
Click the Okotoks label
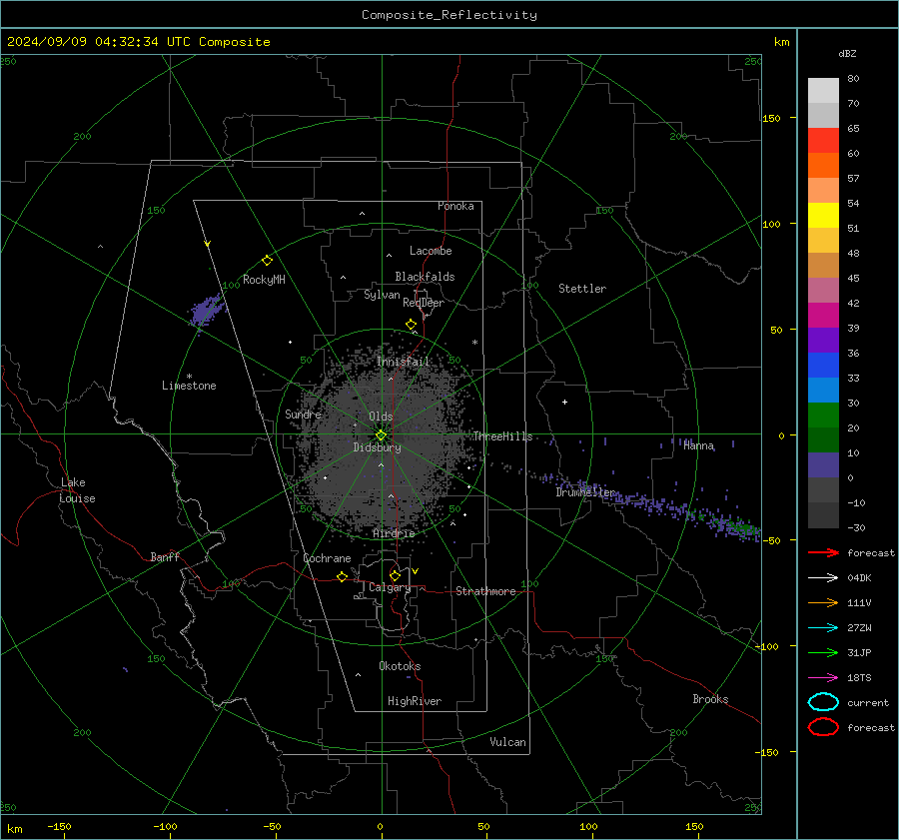tap(400, 665)
